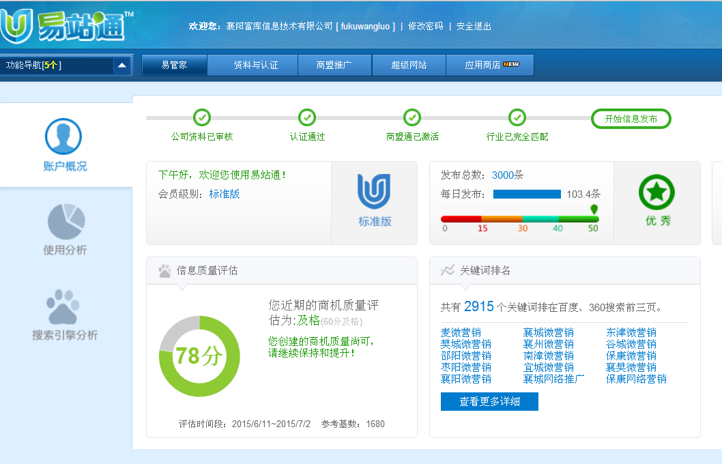Screen dimensions: 722x464
Task: Open keyword 麦微营销
Action: tap(461, 332)
